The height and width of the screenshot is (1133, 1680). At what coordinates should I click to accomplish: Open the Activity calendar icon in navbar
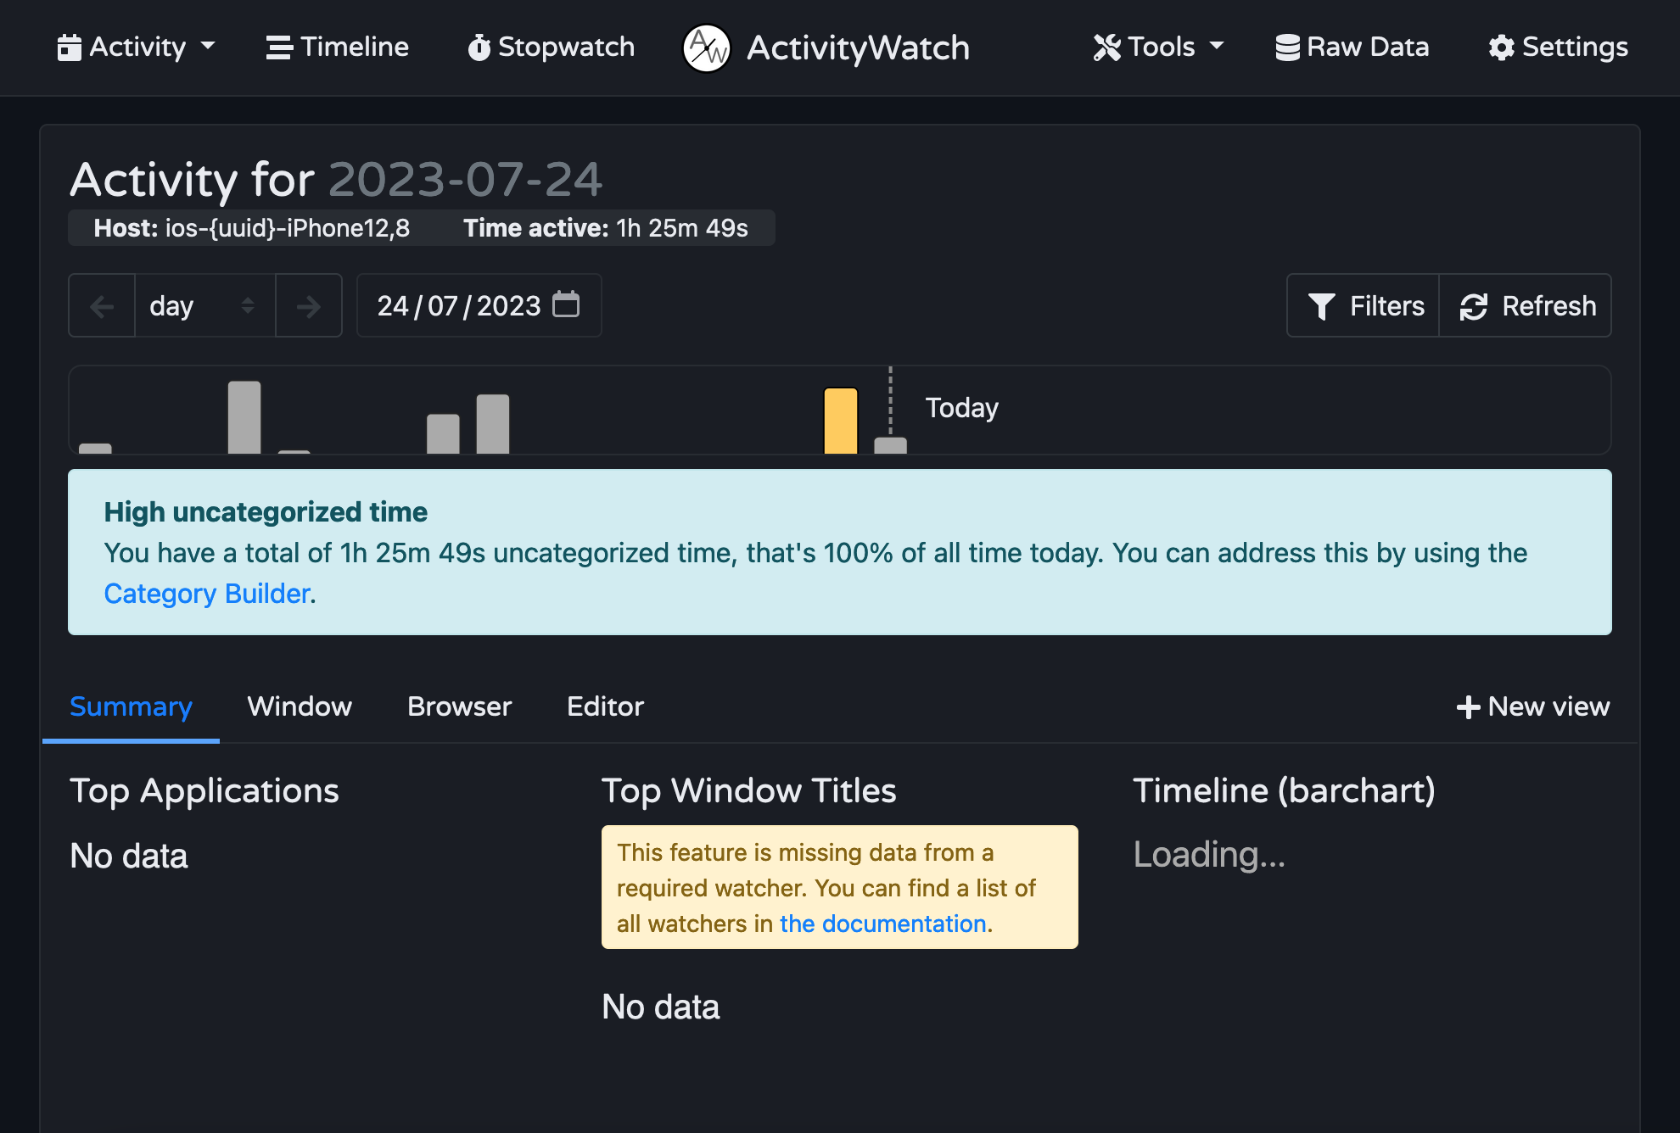pos(69,47)
